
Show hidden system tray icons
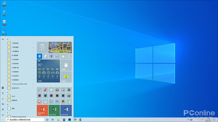pos(188,120)
